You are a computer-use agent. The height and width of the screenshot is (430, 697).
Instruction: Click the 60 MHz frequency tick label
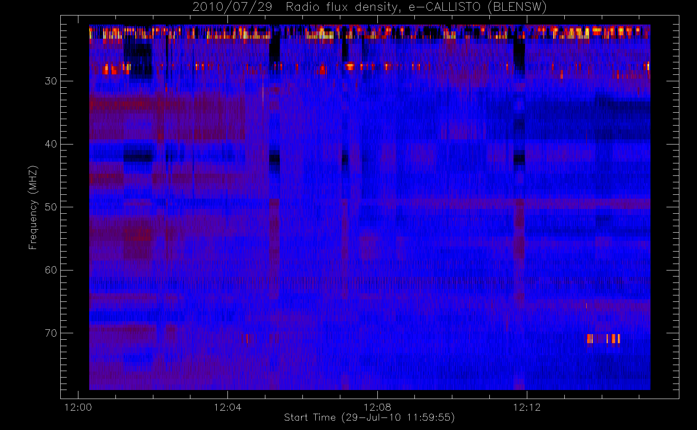51,270
